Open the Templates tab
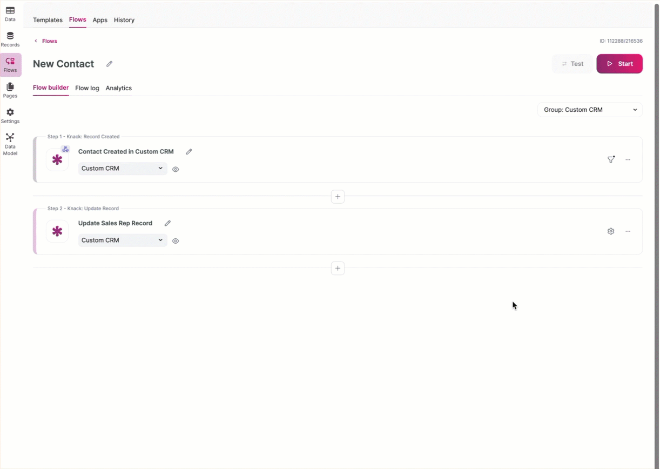This screenshot has height=469, width=660. [x=48, y=20]
